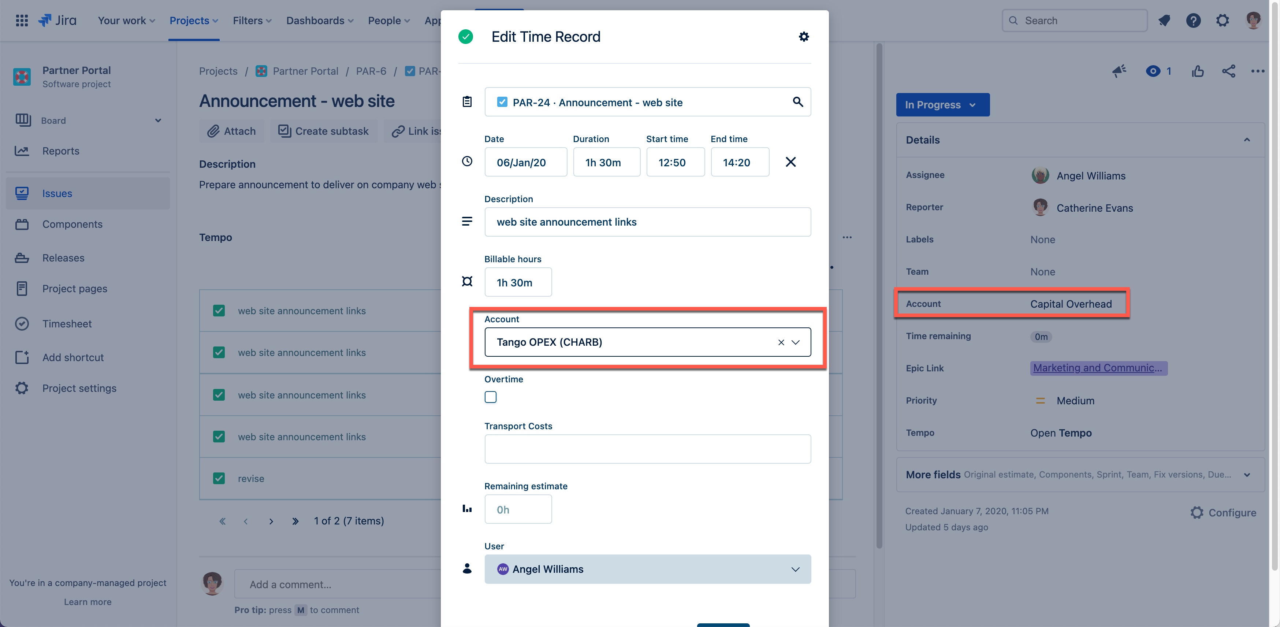Open the Your work menu
Image resolution: width=1280 pixels, height=627 pixels.
pos(126,21)
